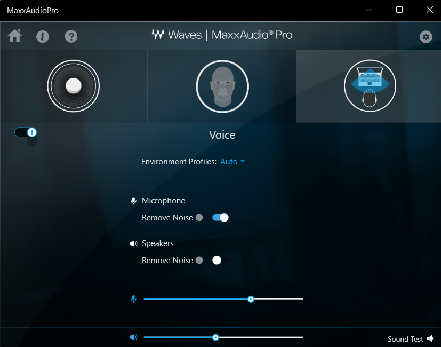The height and width of the screenshot is (347, 441).
Task: Open the settings gear icon
Action: pyautogui.click(x=426, y=36)
